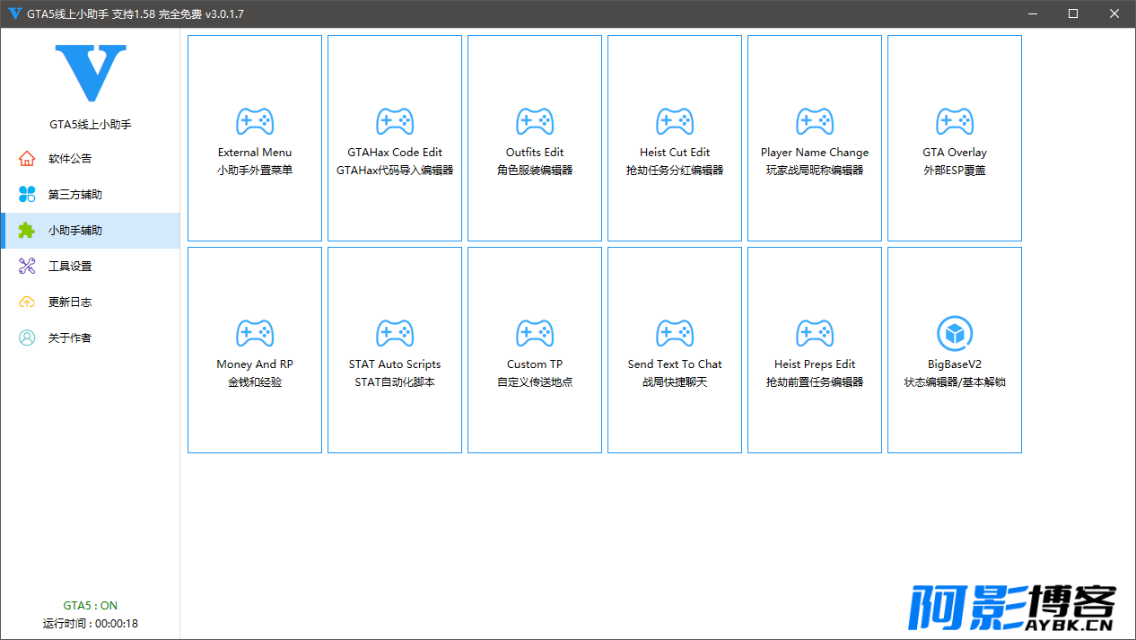Click the 自定义传送地点 subtitle text
Screen dimensions: 1136x640
coord(535,382)
